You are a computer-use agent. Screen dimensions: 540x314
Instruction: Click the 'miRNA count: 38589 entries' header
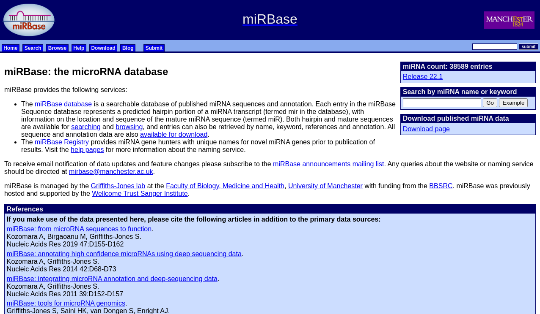pos(468,67)
